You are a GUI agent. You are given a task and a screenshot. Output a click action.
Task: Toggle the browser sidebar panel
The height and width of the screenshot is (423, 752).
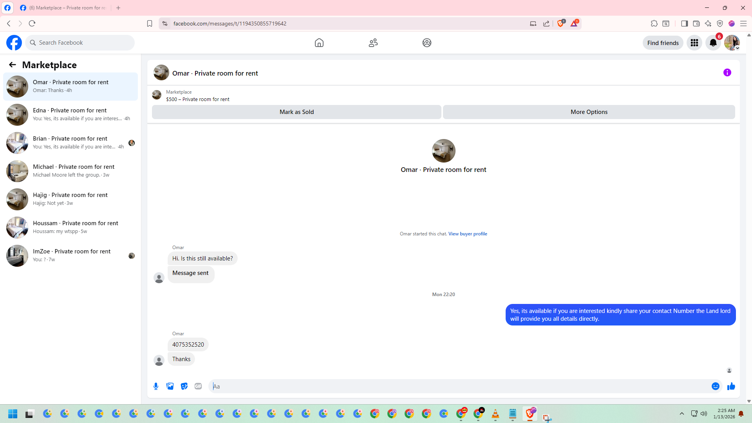click(x=684, y=23)
